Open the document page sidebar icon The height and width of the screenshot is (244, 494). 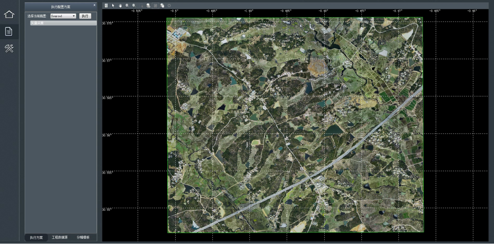[x=9, y=32]
